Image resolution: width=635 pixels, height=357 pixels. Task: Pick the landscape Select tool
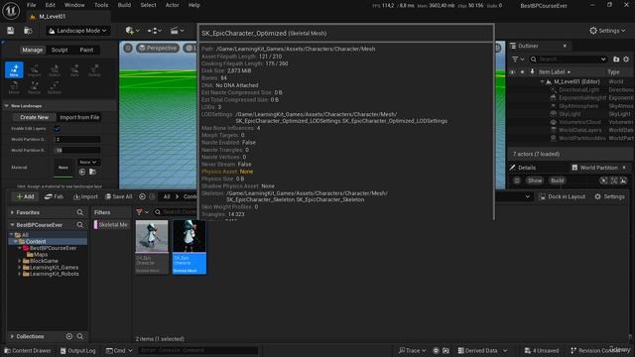[55, 70]
